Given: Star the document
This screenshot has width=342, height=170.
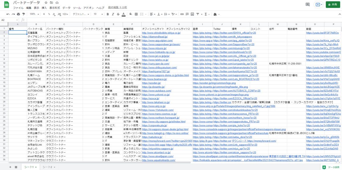Looking at the screenshot, I should tap(46, 3).
